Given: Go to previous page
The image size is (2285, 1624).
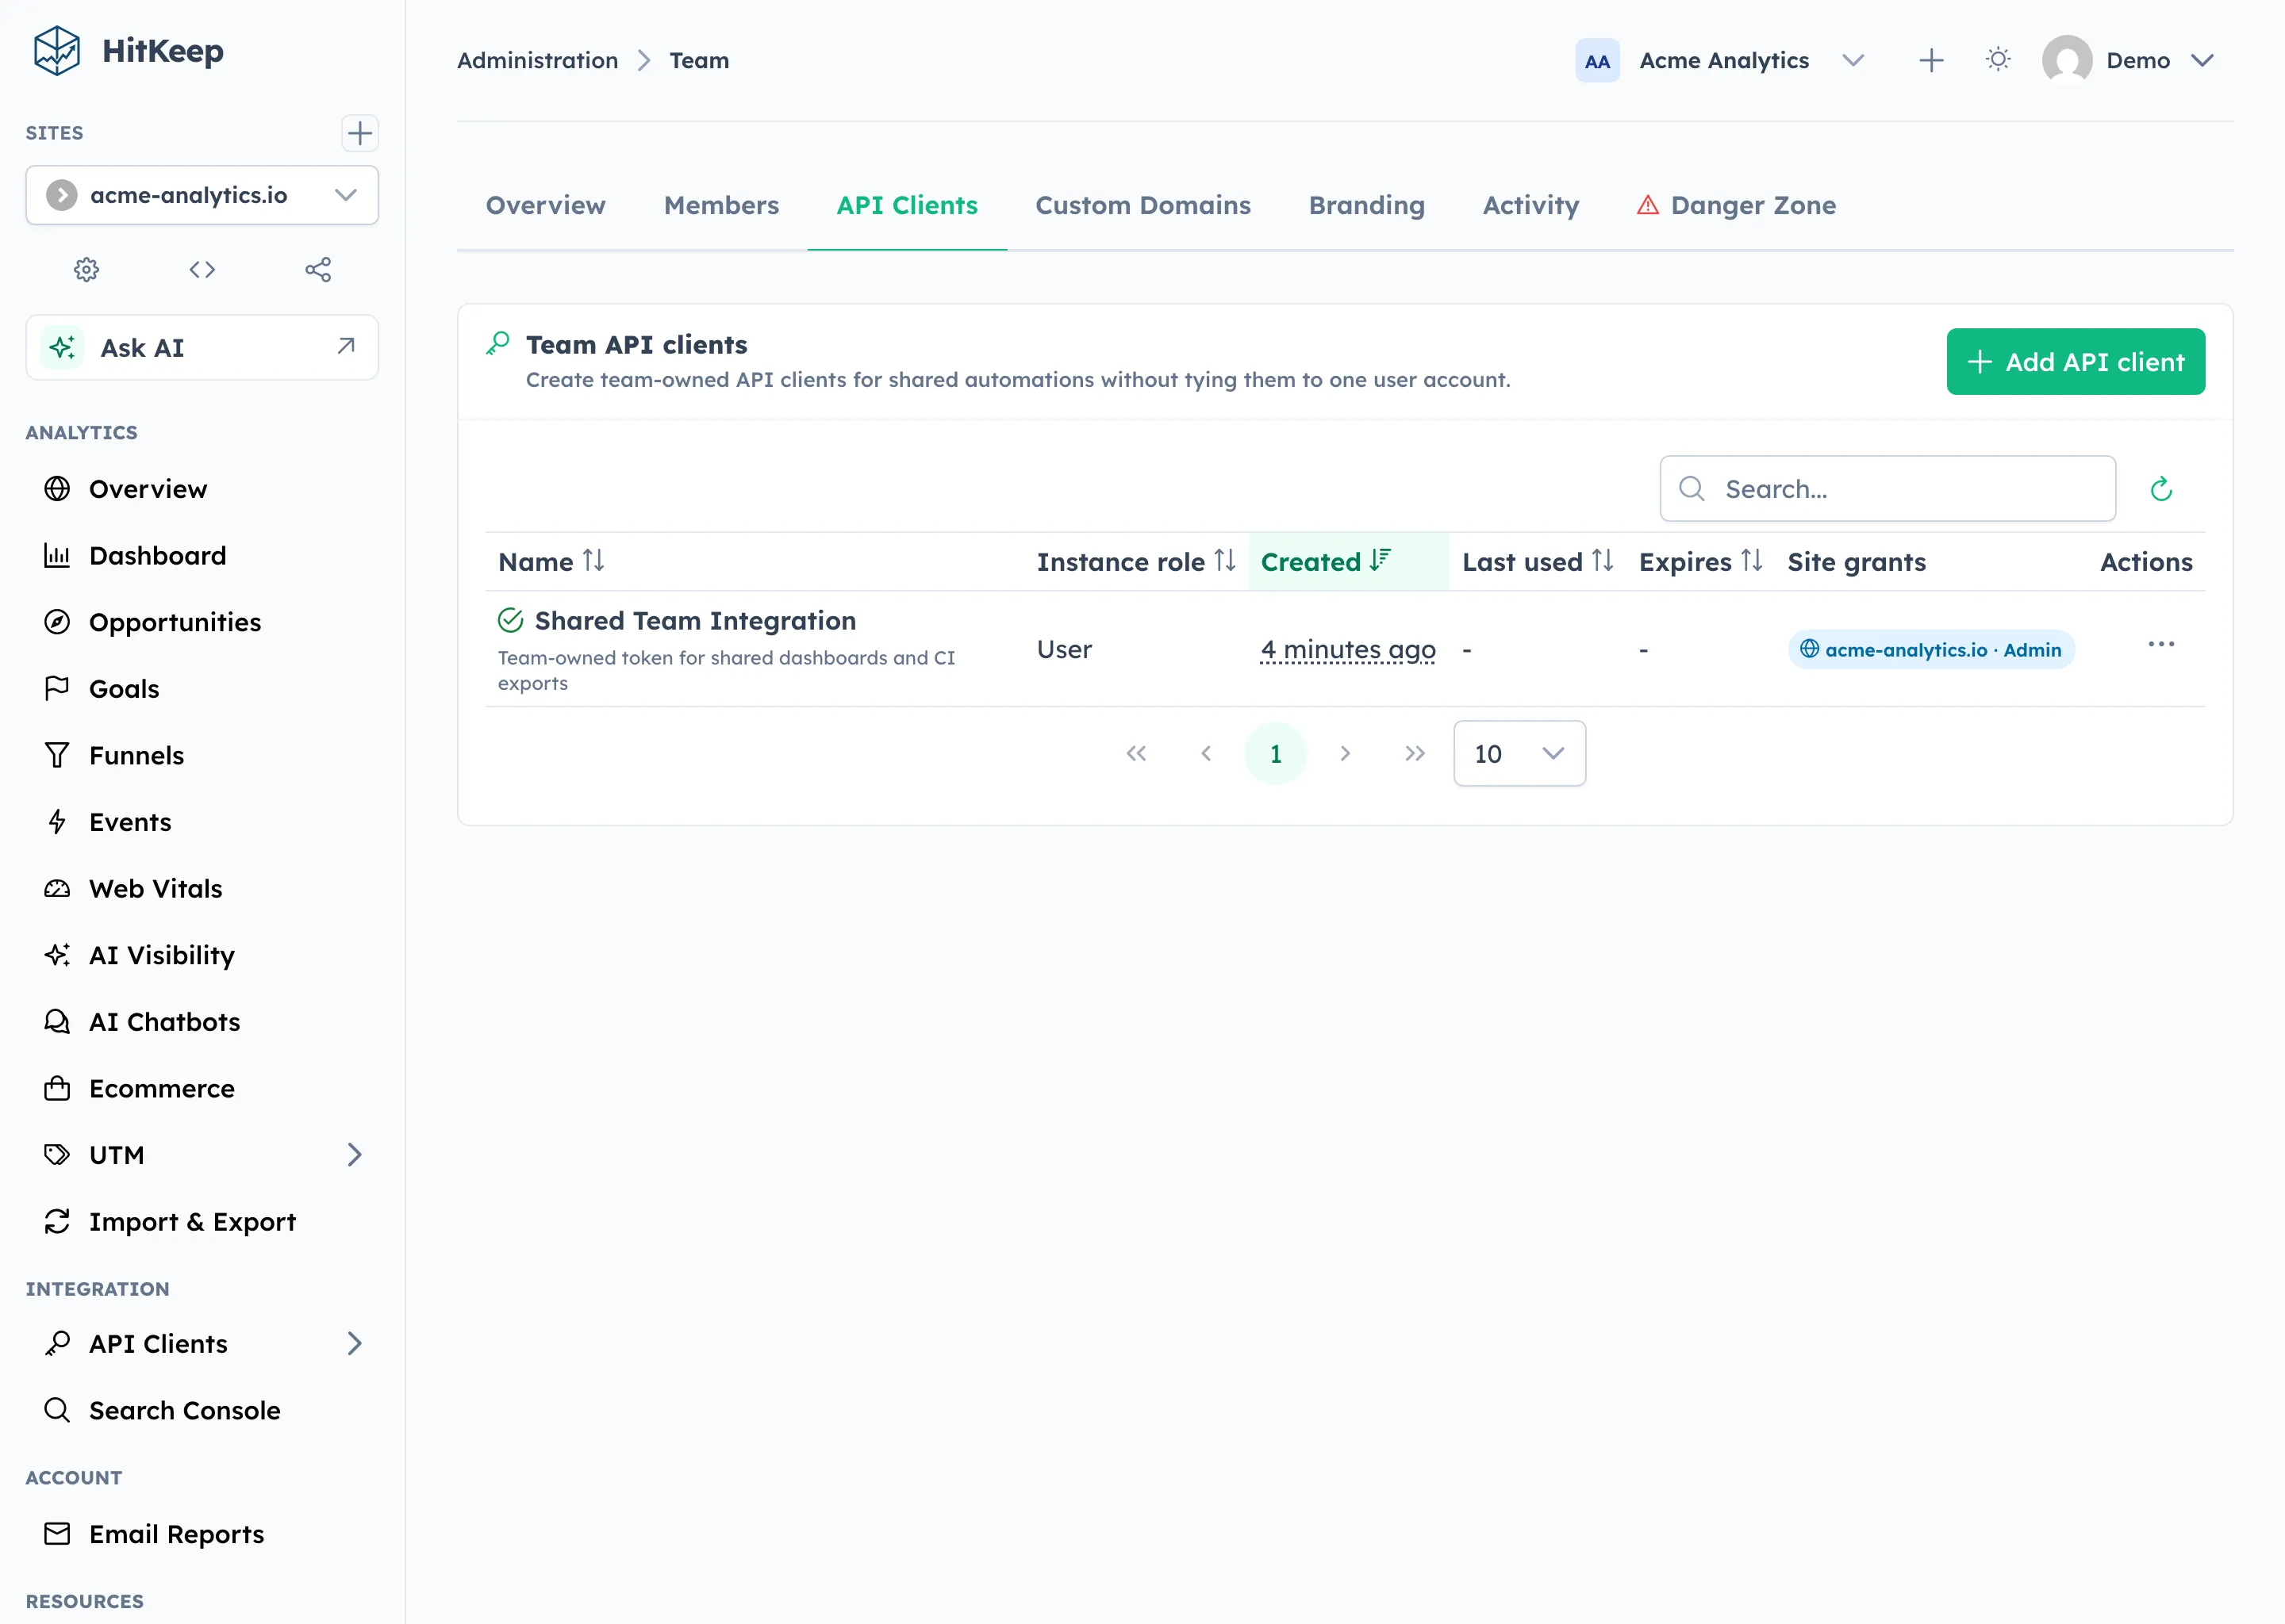Looking at the screenshot, I should [1205, 753].
